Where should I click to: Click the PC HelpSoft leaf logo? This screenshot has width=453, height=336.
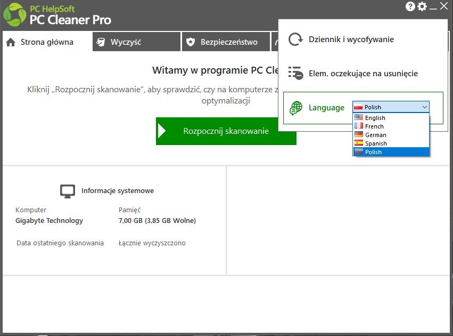pos(15,14)
